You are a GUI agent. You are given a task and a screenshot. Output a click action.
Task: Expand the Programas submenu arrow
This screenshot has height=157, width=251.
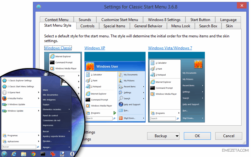coord(39,135)
